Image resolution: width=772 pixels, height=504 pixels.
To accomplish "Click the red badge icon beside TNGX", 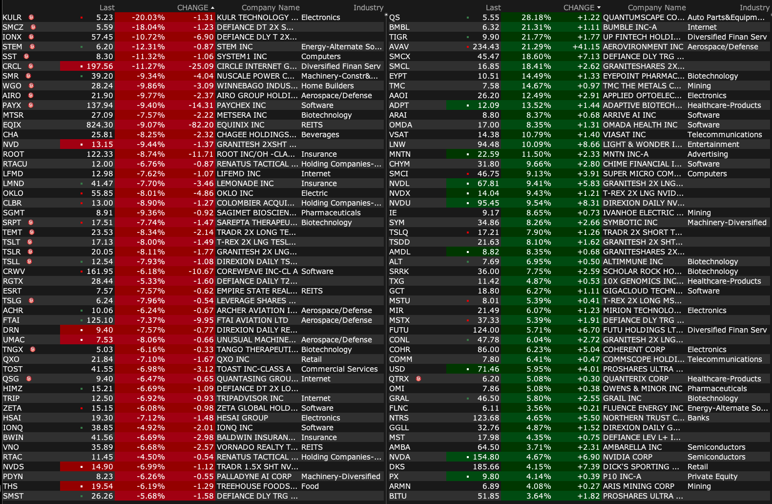I will click(33, 350).
